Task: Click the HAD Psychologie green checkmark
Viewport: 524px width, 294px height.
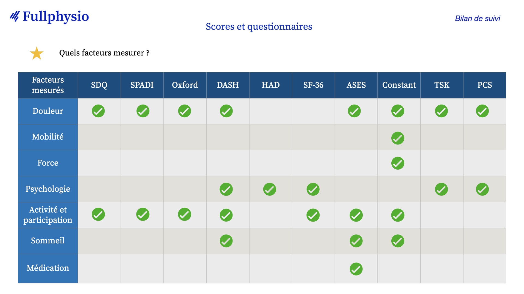Action: click(x=270, y=189)
